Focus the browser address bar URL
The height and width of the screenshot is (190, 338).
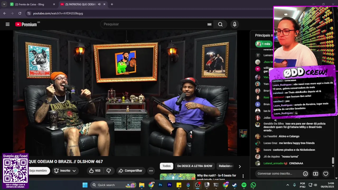point(58,13)
